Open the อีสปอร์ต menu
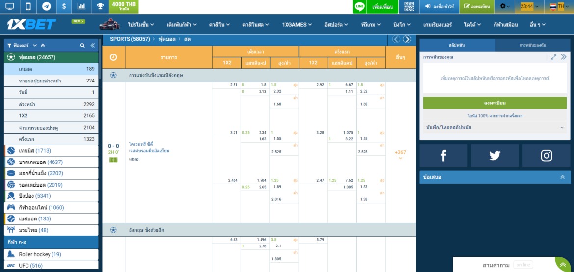Screen dimensions: 574x272 336,25
